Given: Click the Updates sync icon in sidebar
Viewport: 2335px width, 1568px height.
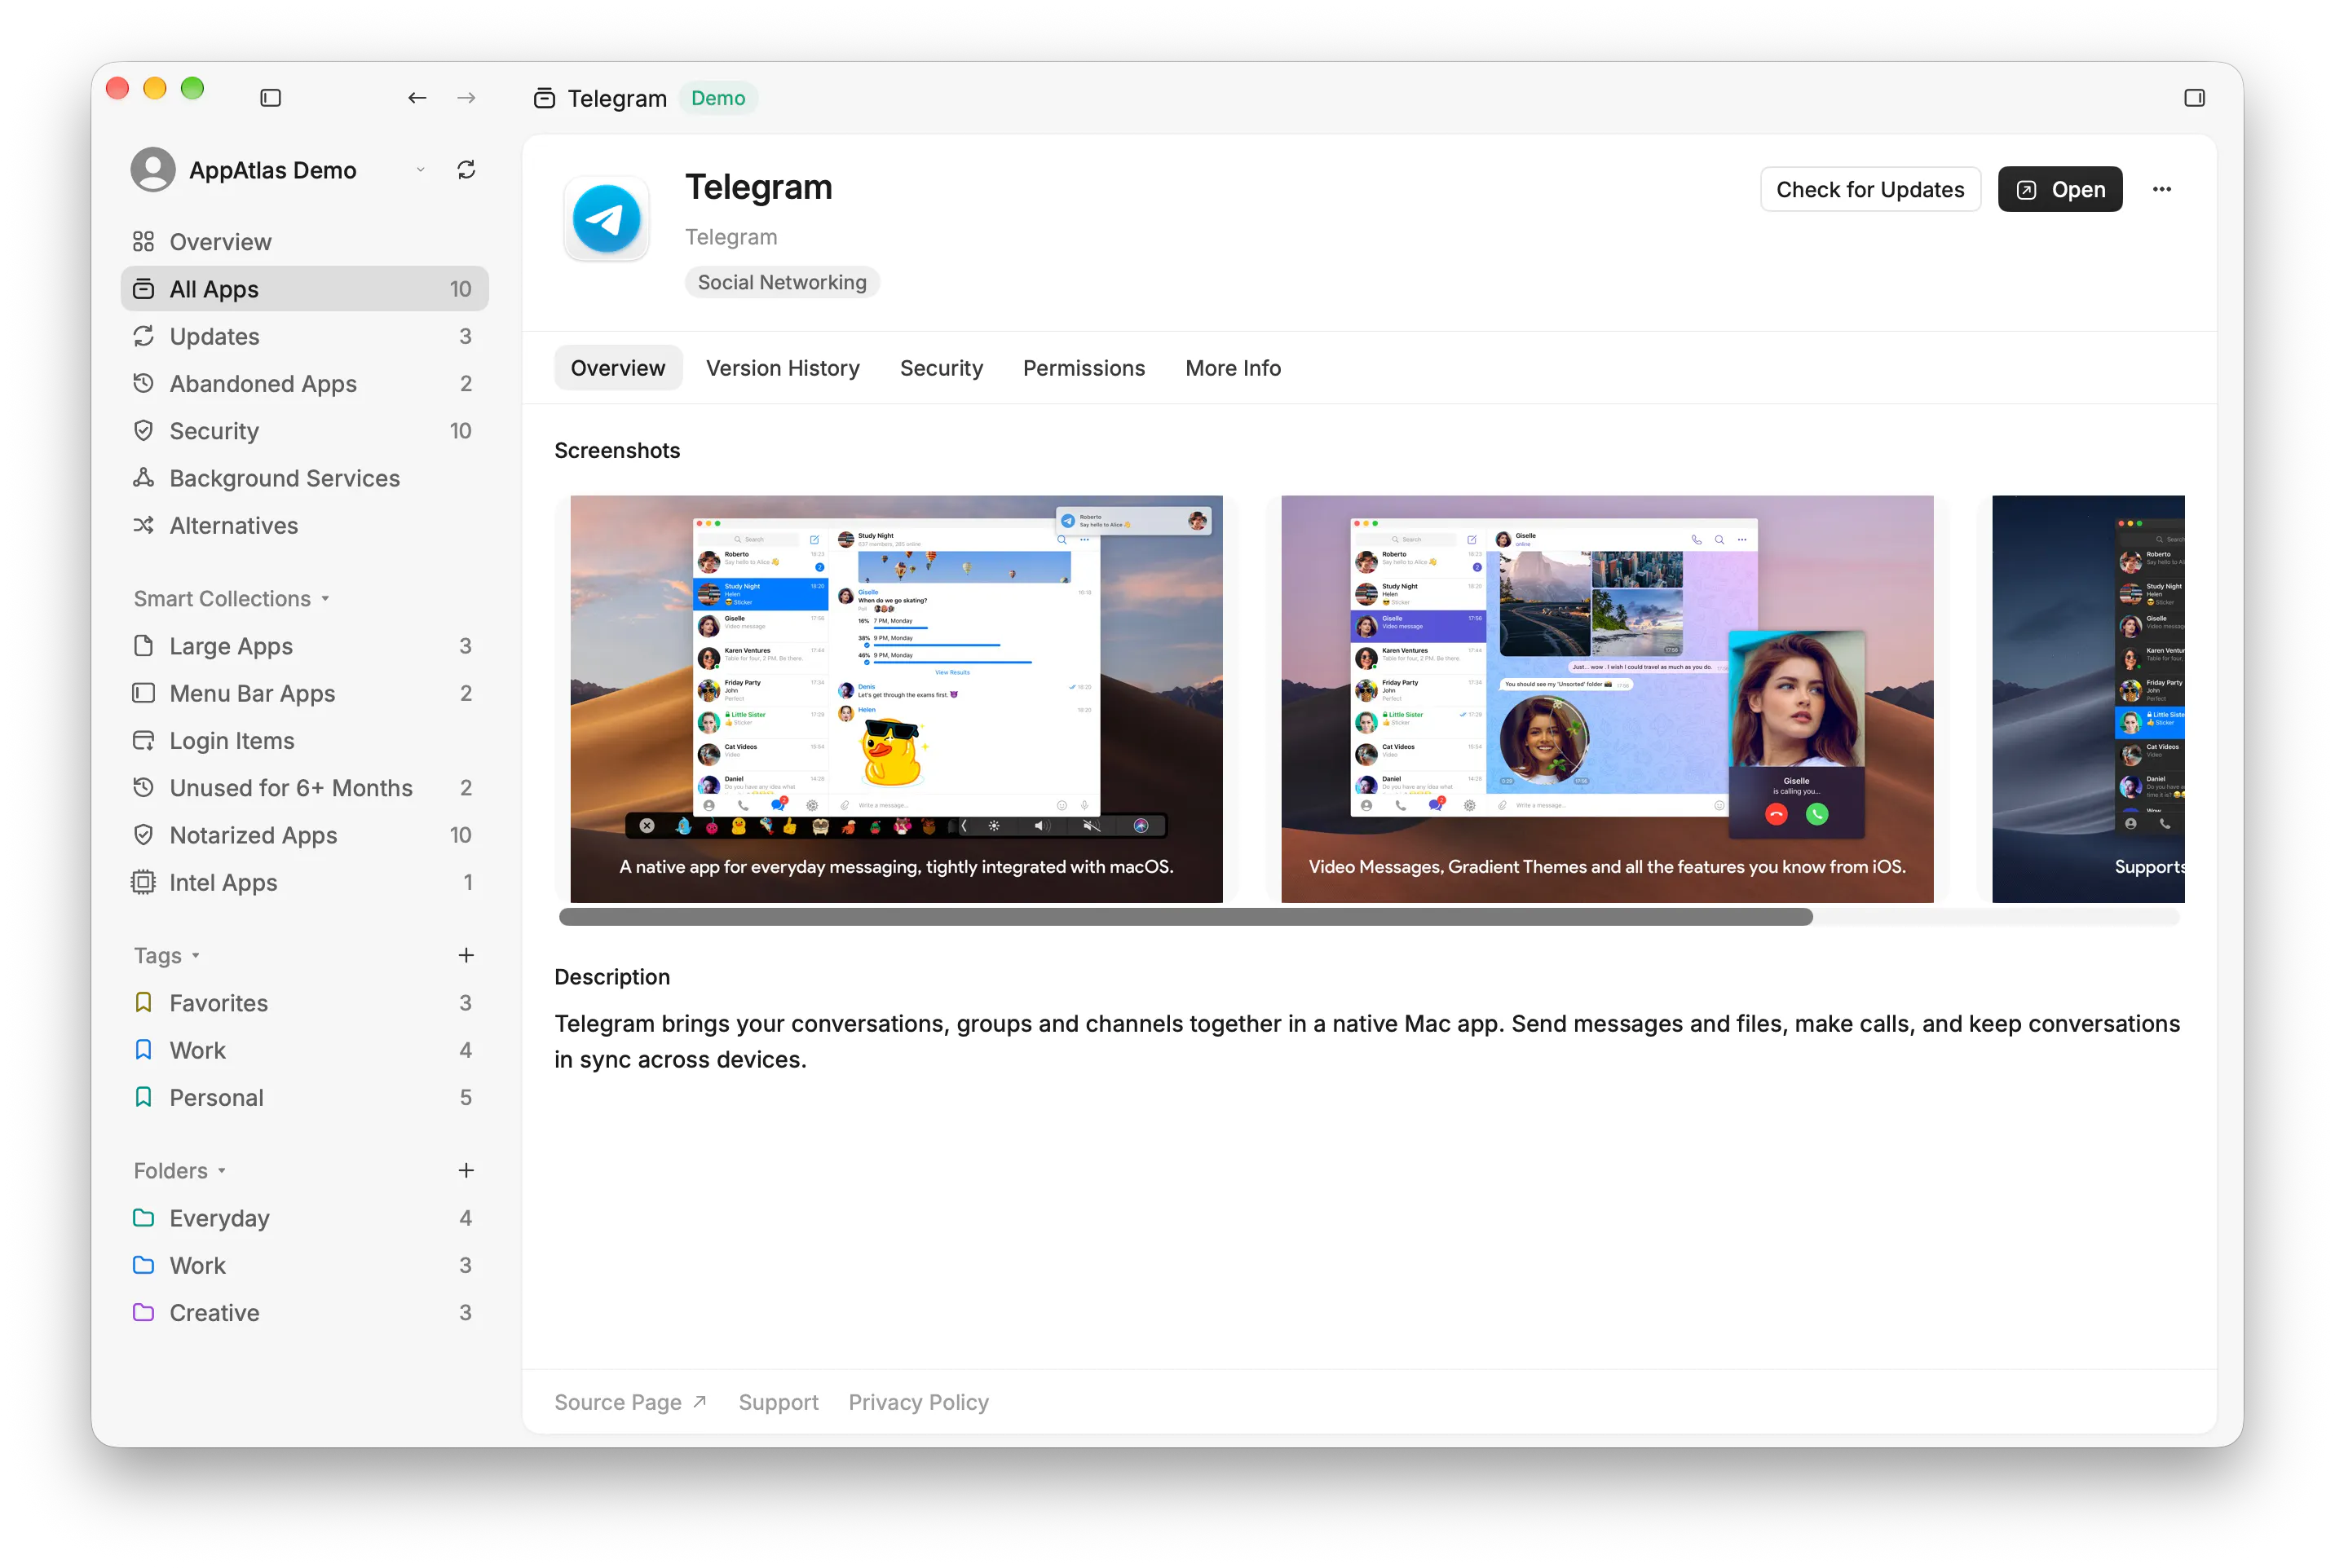Looking at the screenshot, I should 143,336.
